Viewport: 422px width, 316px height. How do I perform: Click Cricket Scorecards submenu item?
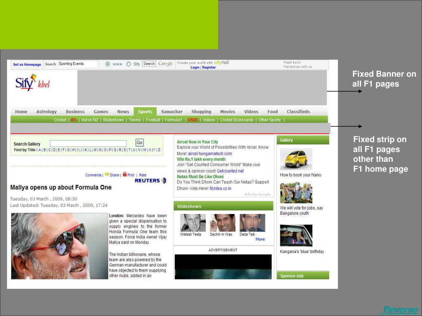point(237,120)
